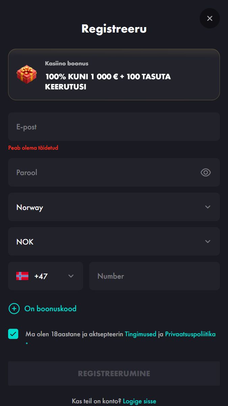
Task: Open the NOK currency dropdown
Action: 114,241
